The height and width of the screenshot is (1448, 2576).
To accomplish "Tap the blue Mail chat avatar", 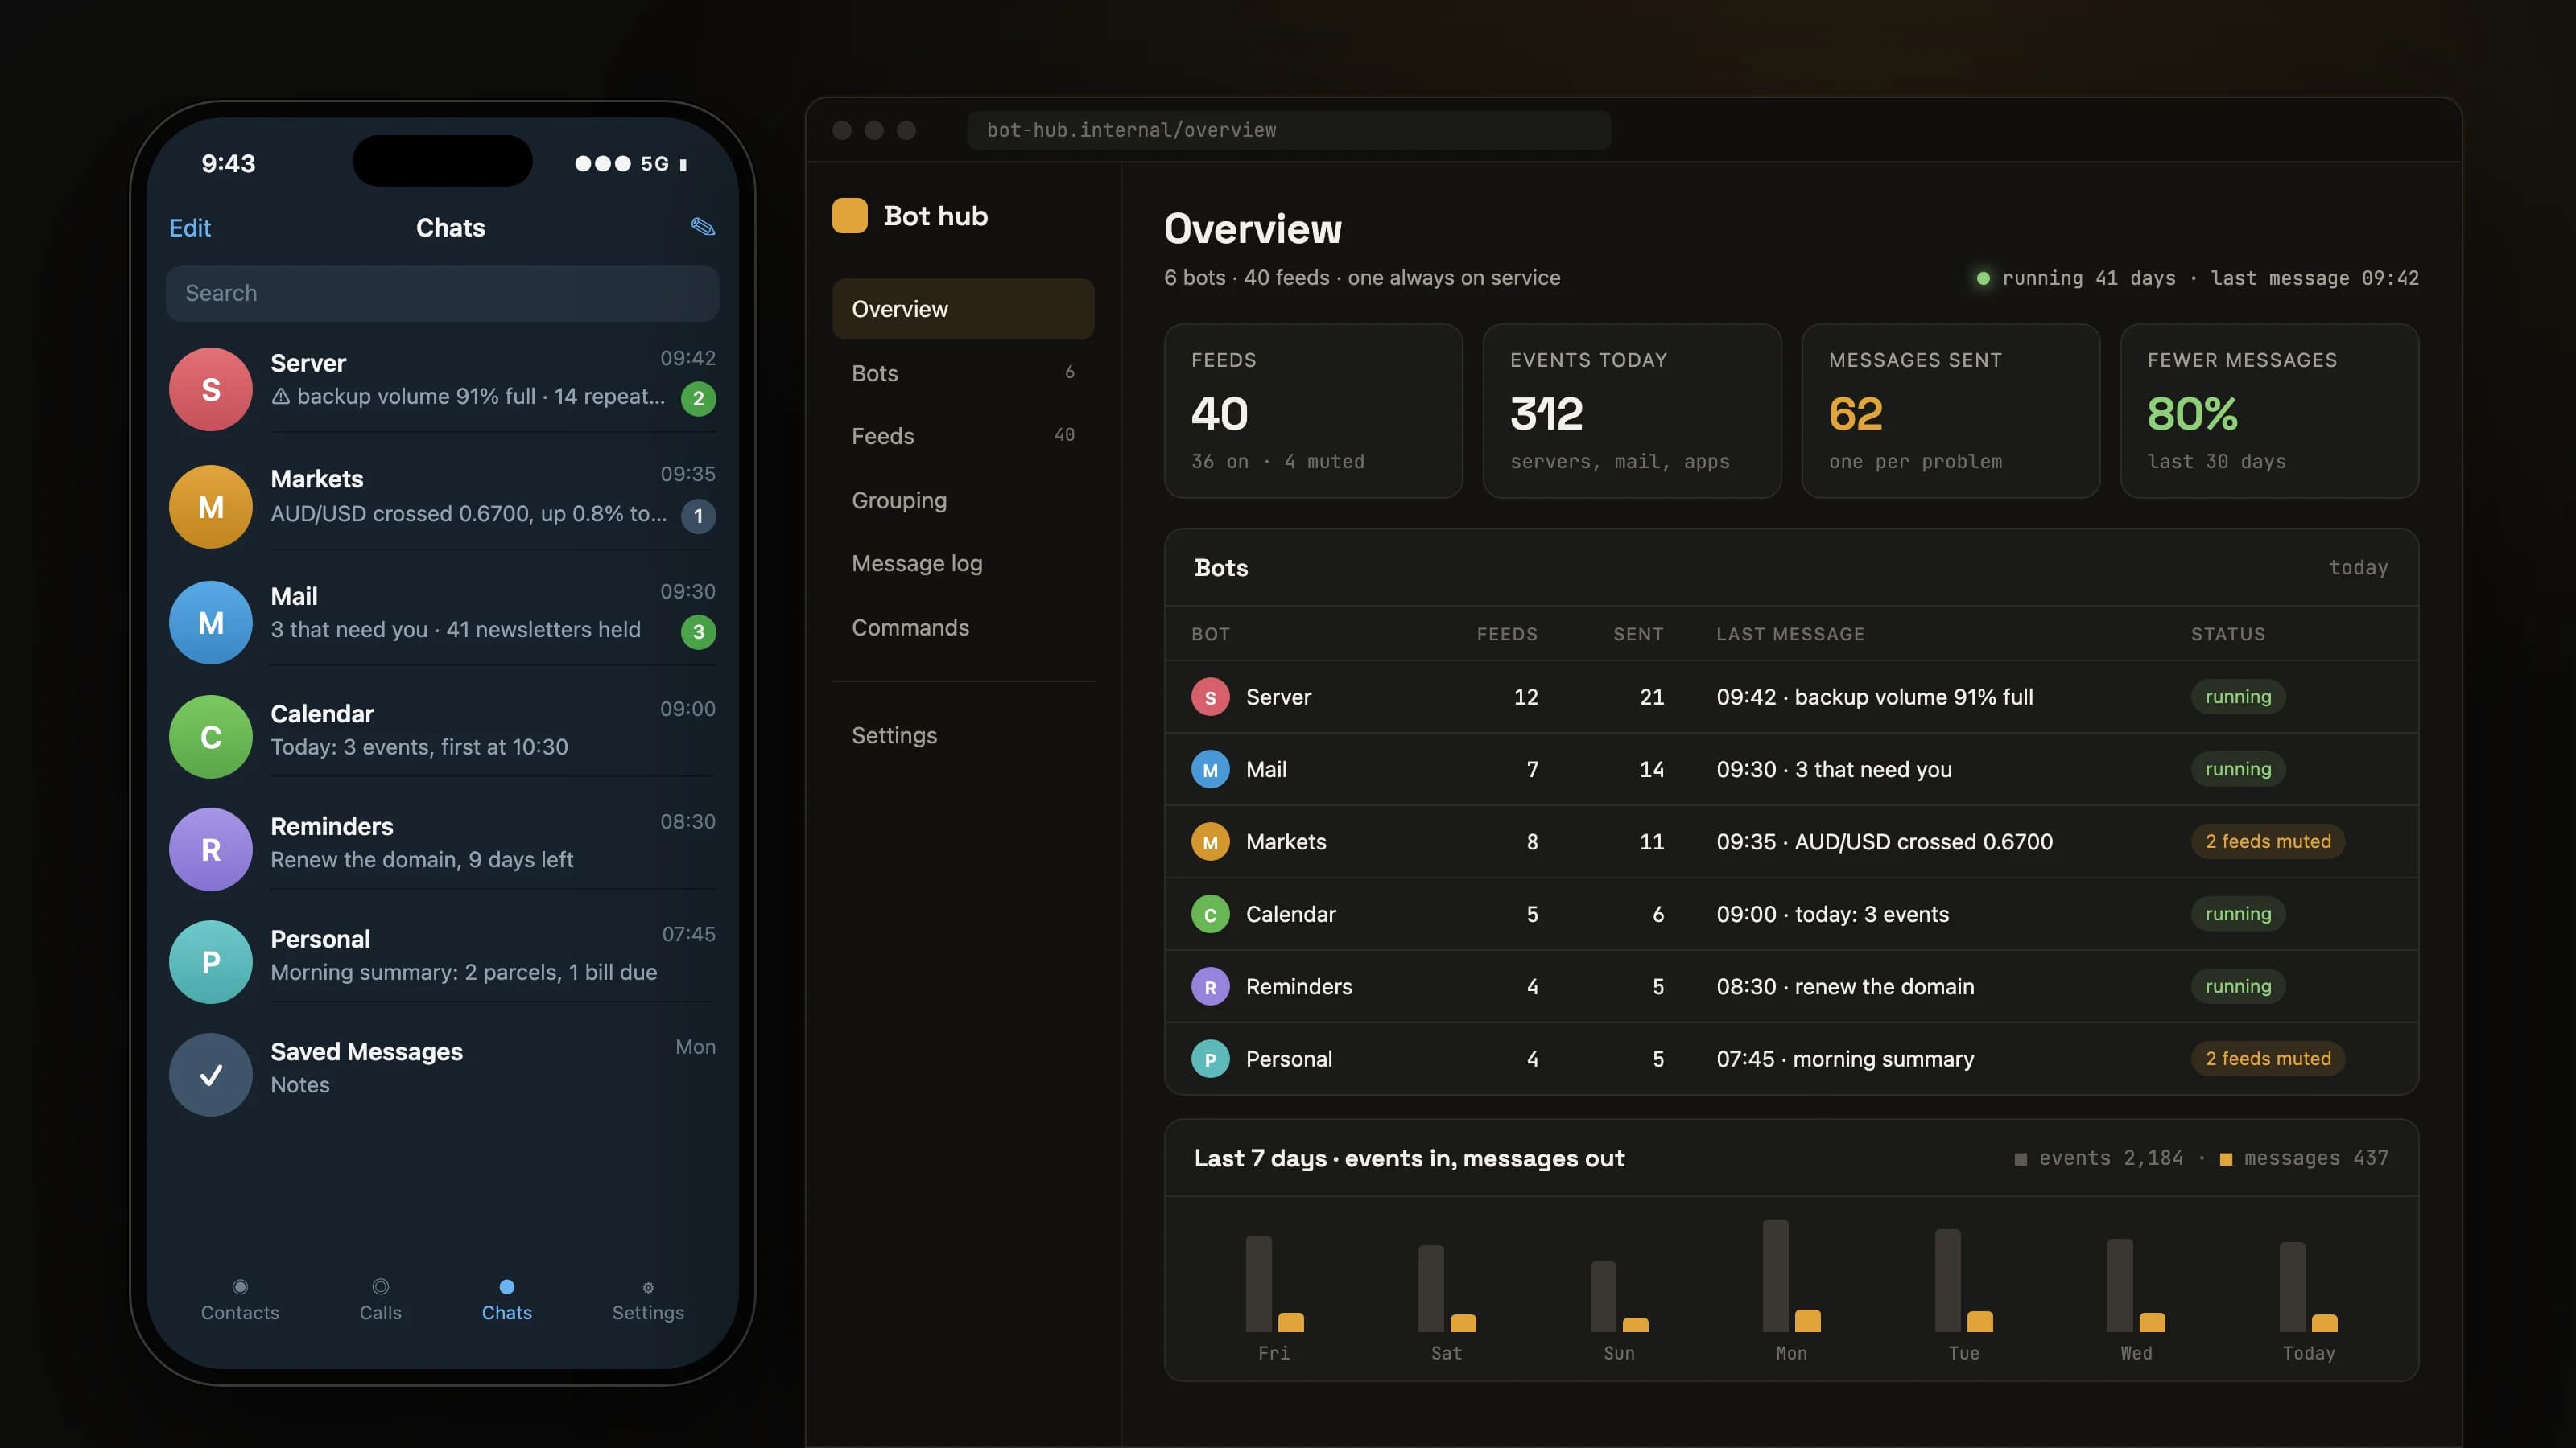I will (211, 623).
